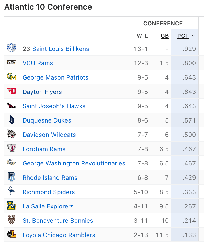The image size is (204, 245).
Task: Click the Duquesne Dukes logo
Action: [12, 120]
